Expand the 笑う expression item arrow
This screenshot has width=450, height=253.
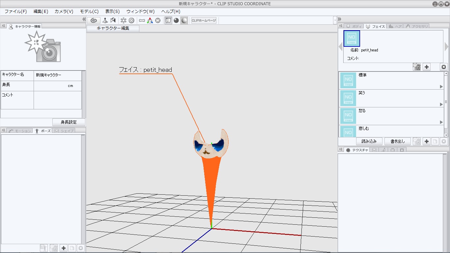(x=441, y=104)
